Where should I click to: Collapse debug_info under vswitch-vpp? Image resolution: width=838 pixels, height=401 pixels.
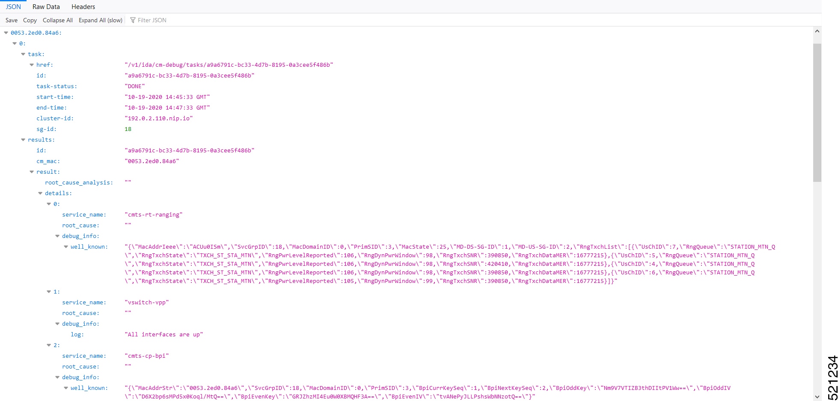[57, 324]
